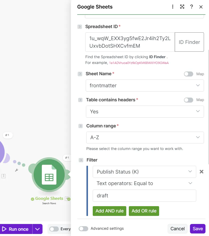Remove the Publish Status filter rule
Viewport: 209px width, 236px height.
(x=201, y=172)
